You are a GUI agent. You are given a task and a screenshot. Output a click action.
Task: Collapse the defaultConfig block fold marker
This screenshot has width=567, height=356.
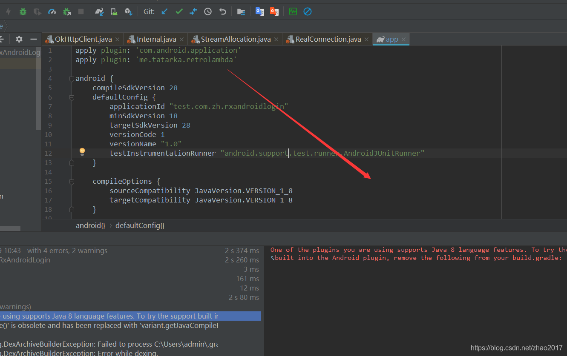click(x=72, y=97)
